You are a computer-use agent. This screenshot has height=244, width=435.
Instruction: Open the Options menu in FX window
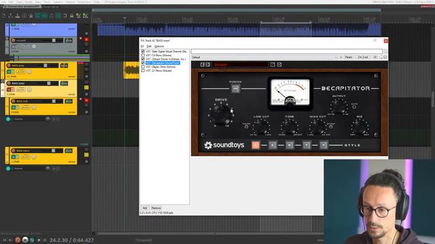[x=159, y=46]
